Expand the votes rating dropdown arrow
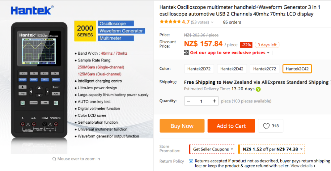This screenshot has height=171, width=331. (212, 22)
